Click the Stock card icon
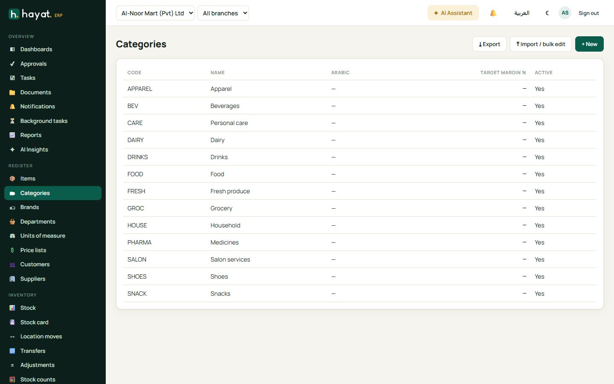 pos(12,323)
